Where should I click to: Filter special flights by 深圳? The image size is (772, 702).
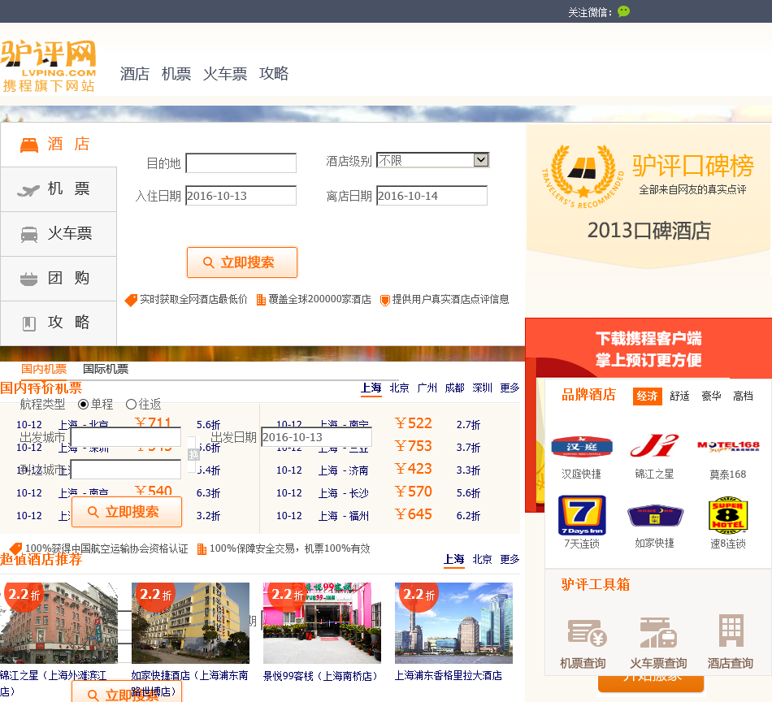point(482,388)
